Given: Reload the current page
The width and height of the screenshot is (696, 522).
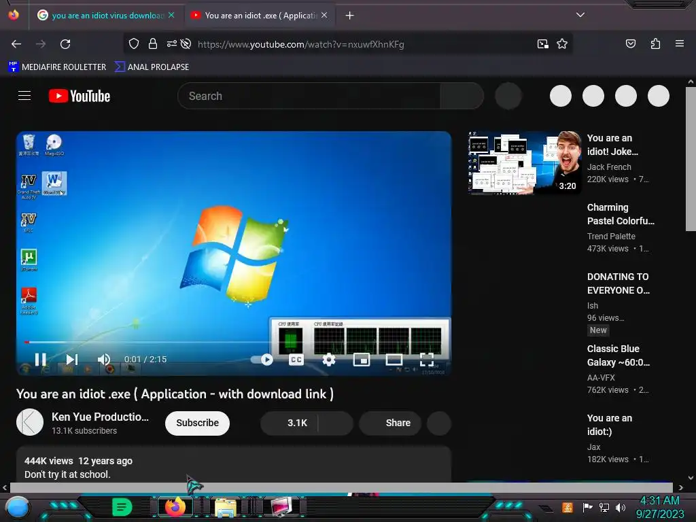Looking at the screenshot, I should (65, 44).
